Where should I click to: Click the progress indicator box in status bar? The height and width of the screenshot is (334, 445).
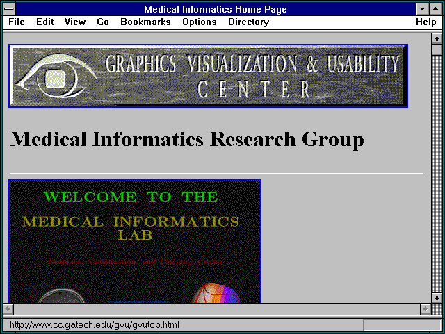(402, 325)
